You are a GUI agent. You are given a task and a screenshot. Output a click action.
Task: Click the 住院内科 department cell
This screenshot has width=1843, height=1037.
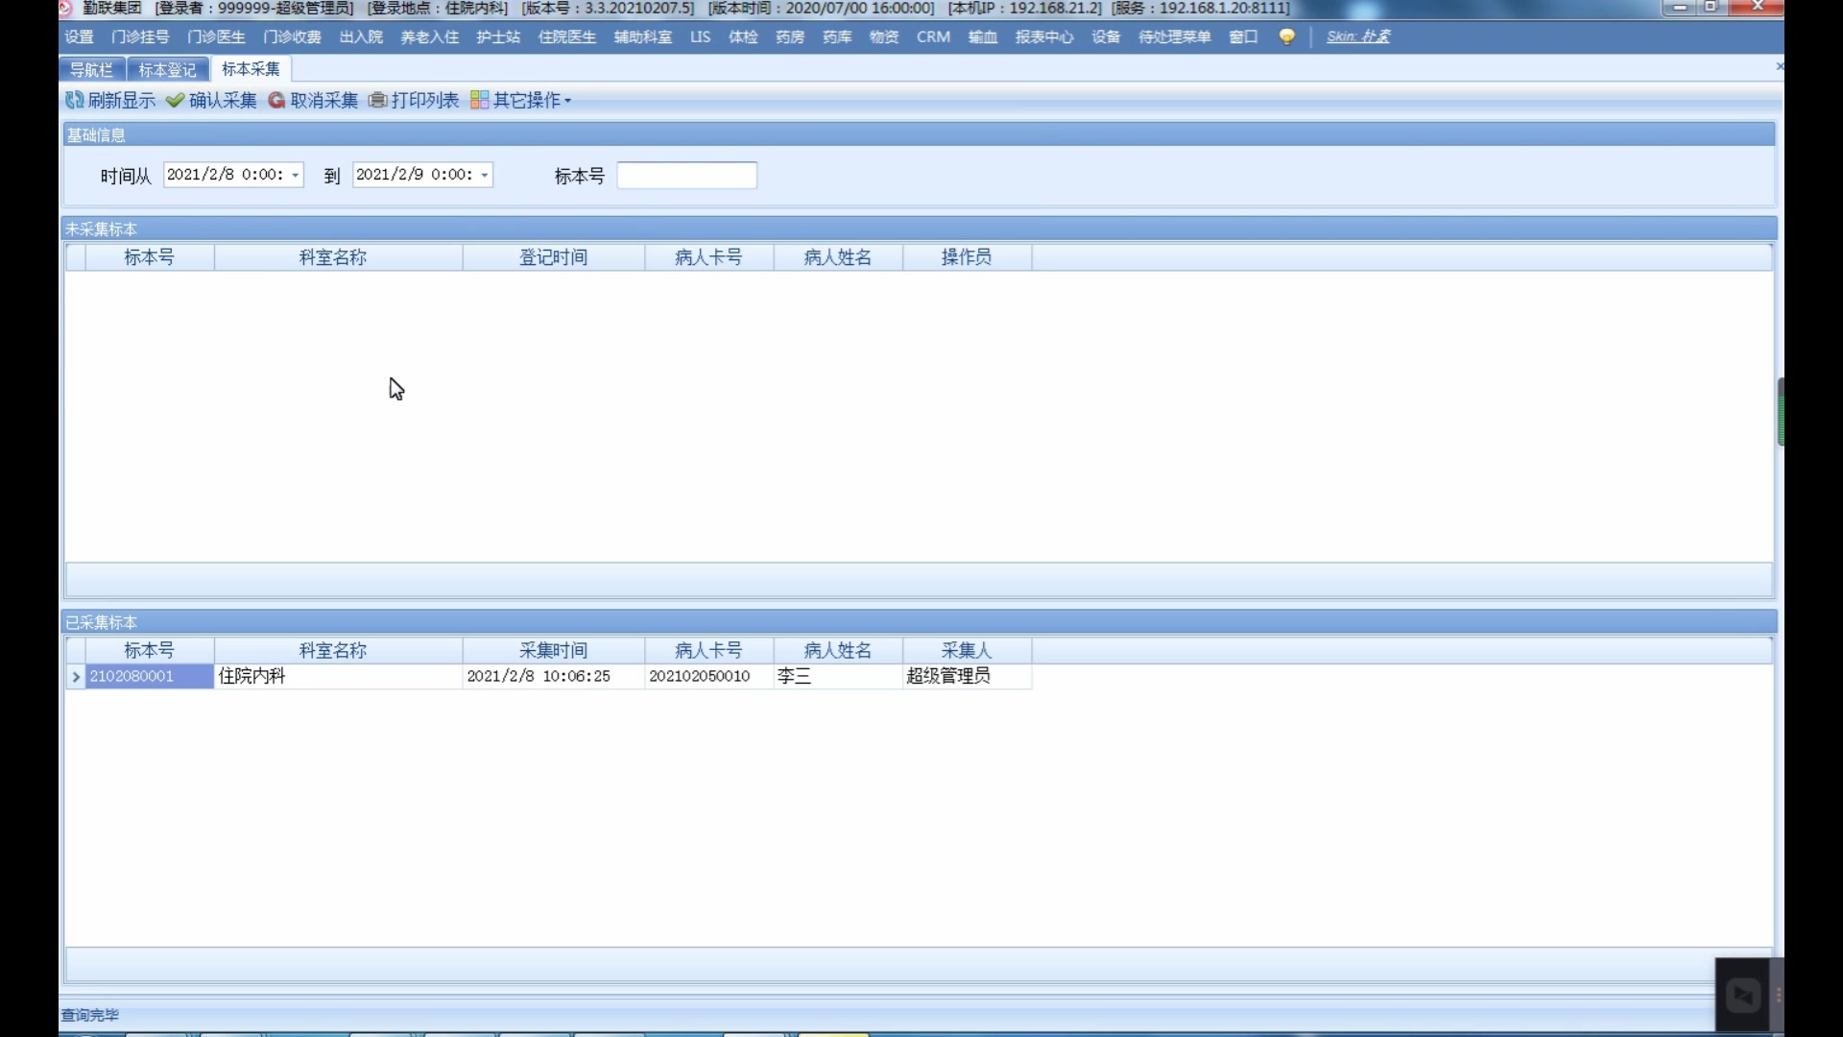pos(338,676)
